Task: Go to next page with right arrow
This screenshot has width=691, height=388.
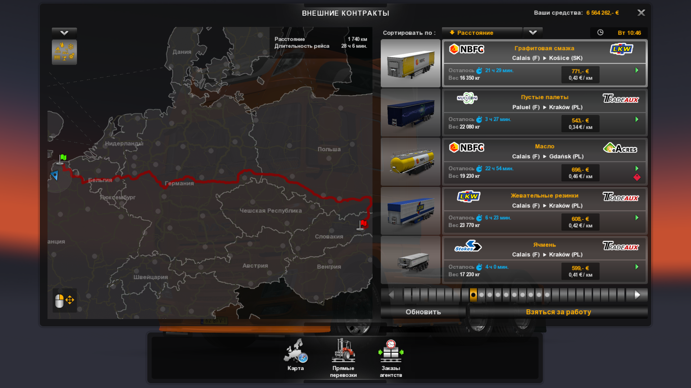Action: [637, 295]
